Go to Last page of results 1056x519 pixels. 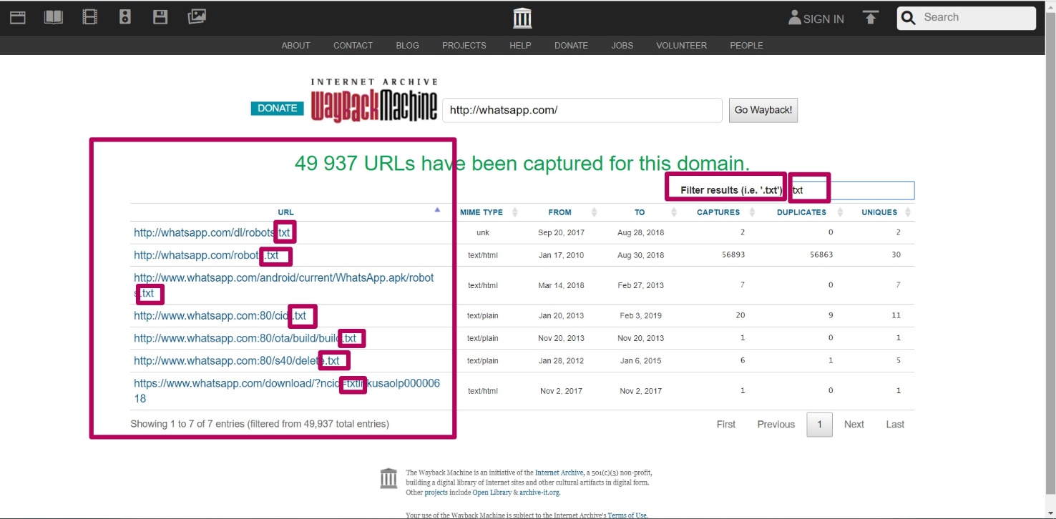[x=895, y=424]
